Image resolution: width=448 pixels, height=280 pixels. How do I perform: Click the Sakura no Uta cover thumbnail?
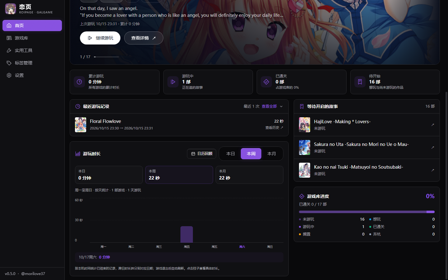305,147
